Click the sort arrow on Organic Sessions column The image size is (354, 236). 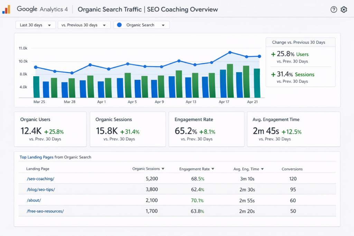click(163, 169)
